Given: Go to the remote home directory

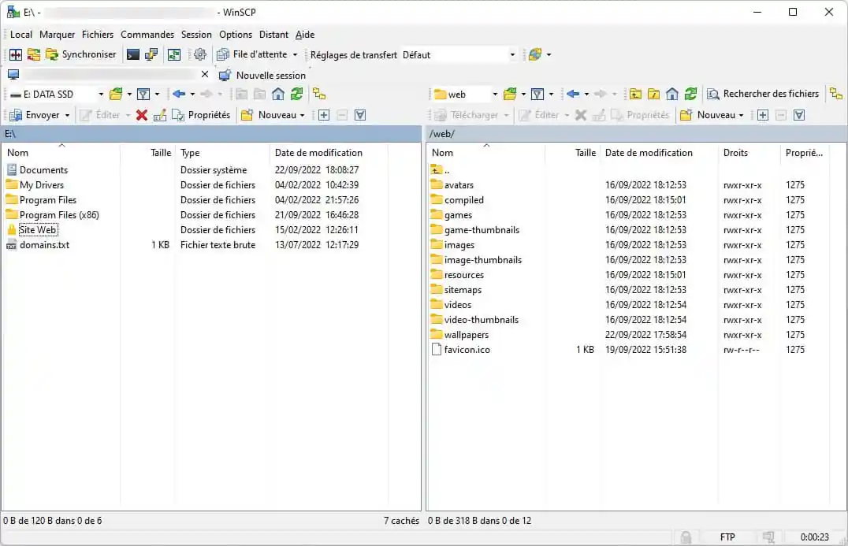Looking at the screenshot, I should 671,94.
